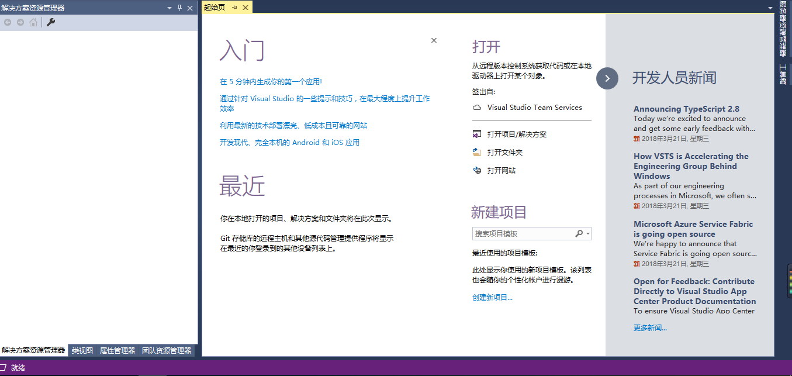The image size is (792, 376).
Task: Select the 解决方案资源管理器 bottom tab
Action: 33,350
